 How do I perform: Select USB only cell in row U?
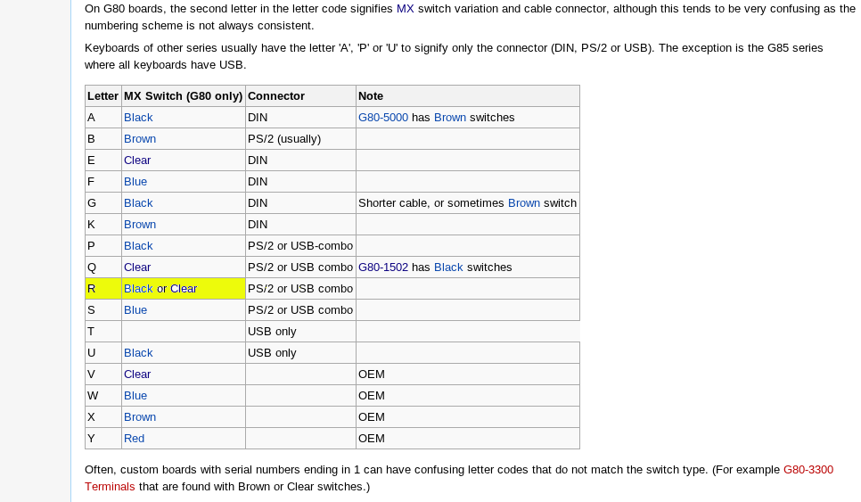tap(301, 353)
